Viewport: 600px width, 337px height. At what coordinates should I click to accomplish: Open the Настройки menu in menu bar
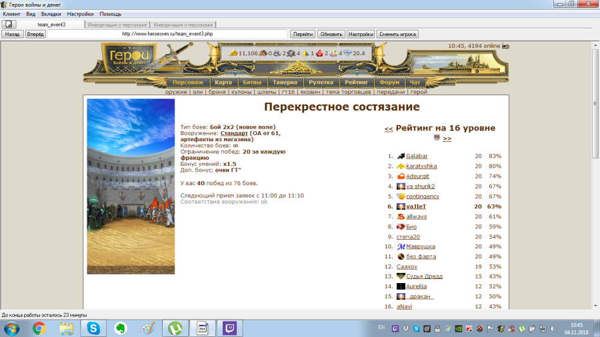80,14
